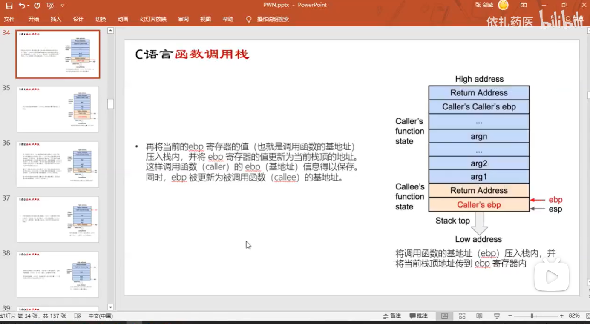Click the zoom out minus button
This screenshot has height=324, width=590.
pos(510,316)
